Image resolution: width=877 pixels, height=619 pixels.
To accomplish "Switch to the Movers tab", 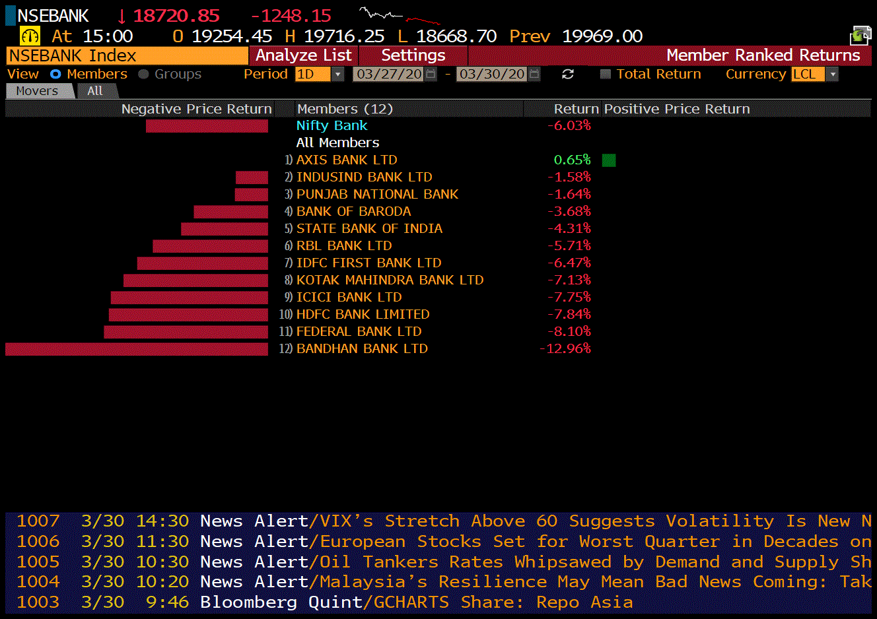I will [37, 91].
